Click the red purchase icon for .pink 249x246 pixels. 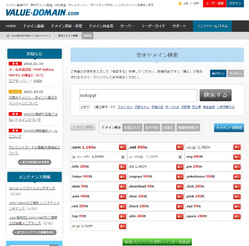(x=237, y=197)
